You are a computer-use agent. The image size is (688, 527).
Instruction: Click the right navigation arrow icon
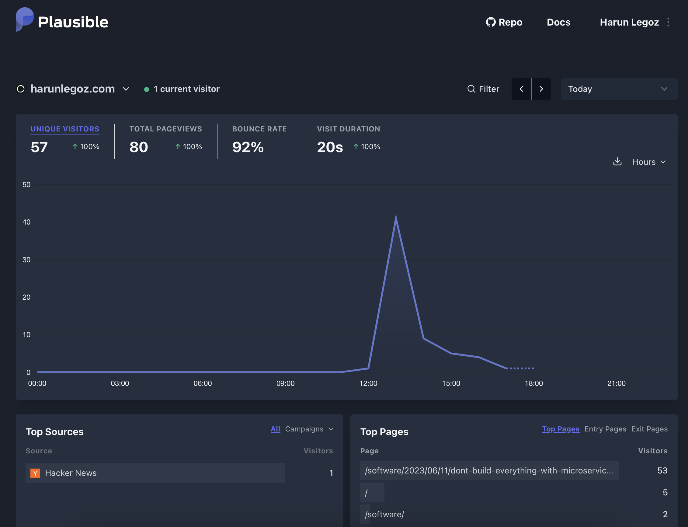click(541, 88)
